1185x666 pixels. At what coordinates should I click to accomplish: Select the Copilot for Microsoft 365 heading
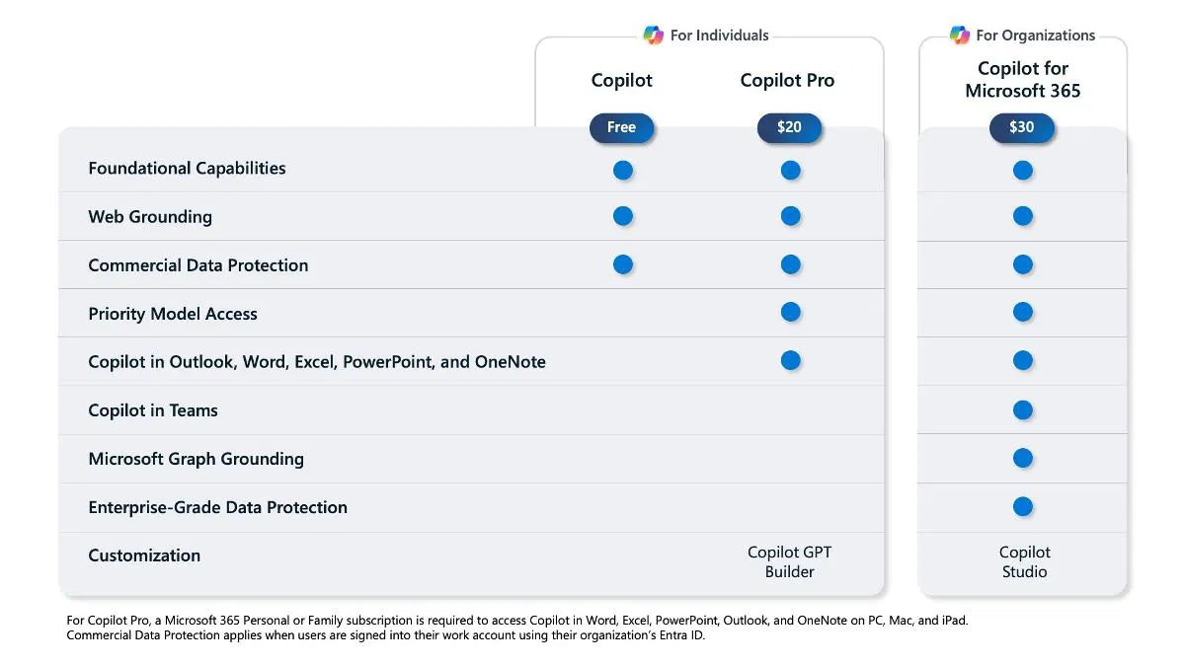pos(1023,80)
